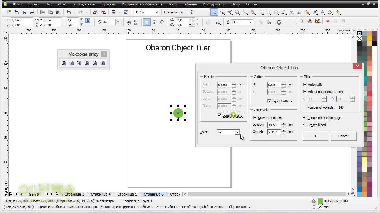Image resolution: width=380 pixels, height=213 pixels.
Task: Toggle Center objects on page
Action: (x=304, y=118)
